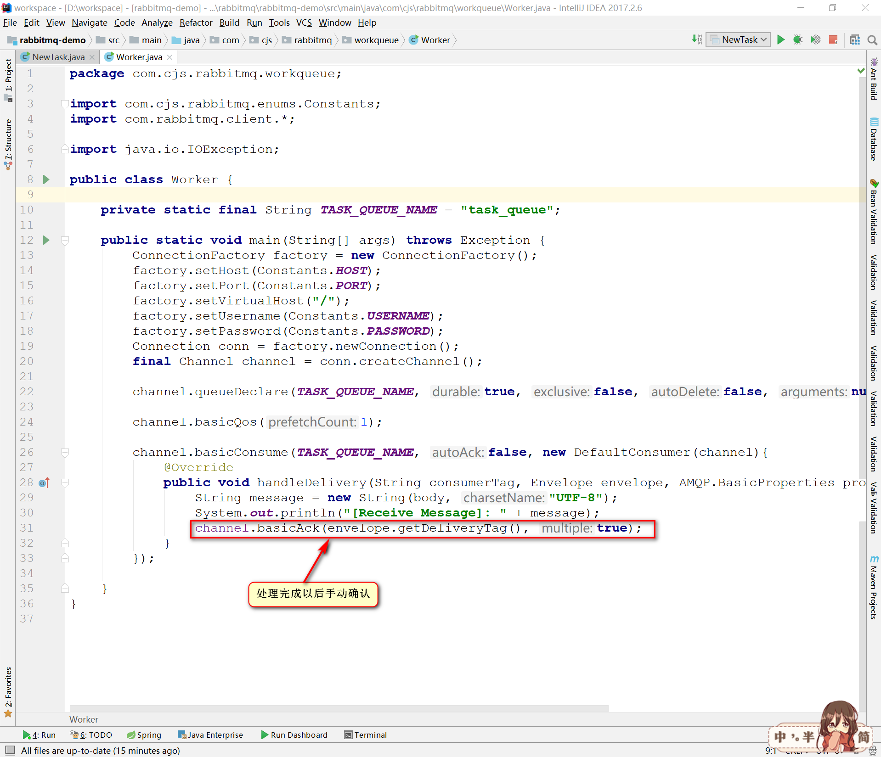Viewport: 881px width, 757px height.
Task: Click the com breadcrumb folder
Action: [225, 40]
